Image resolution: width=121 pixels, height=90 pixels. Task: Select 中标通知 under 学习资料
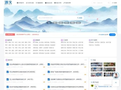coord(97,45)
